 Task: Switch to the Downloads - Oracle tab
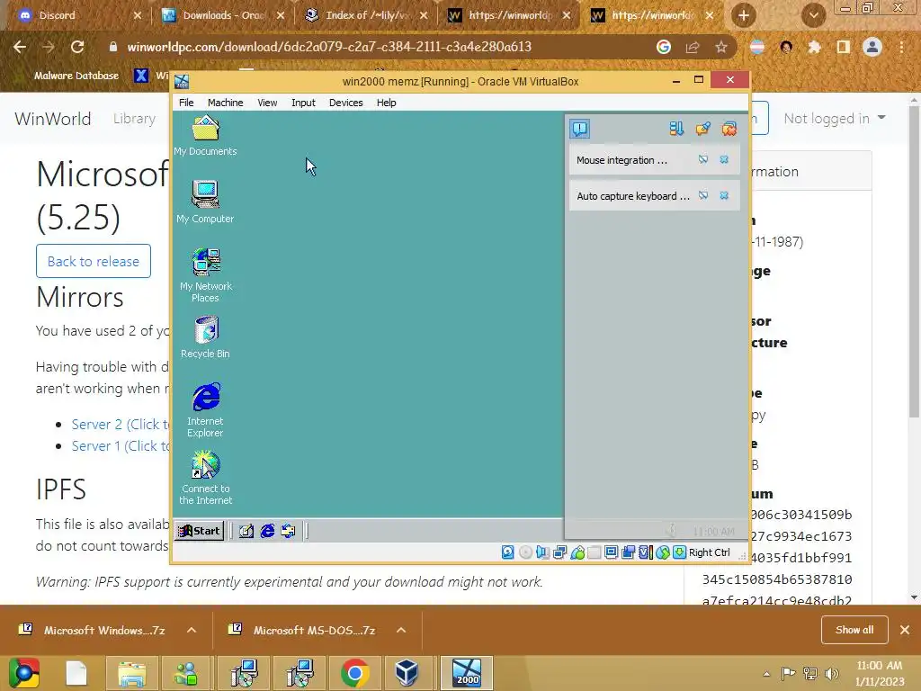(x=223, y=15)
